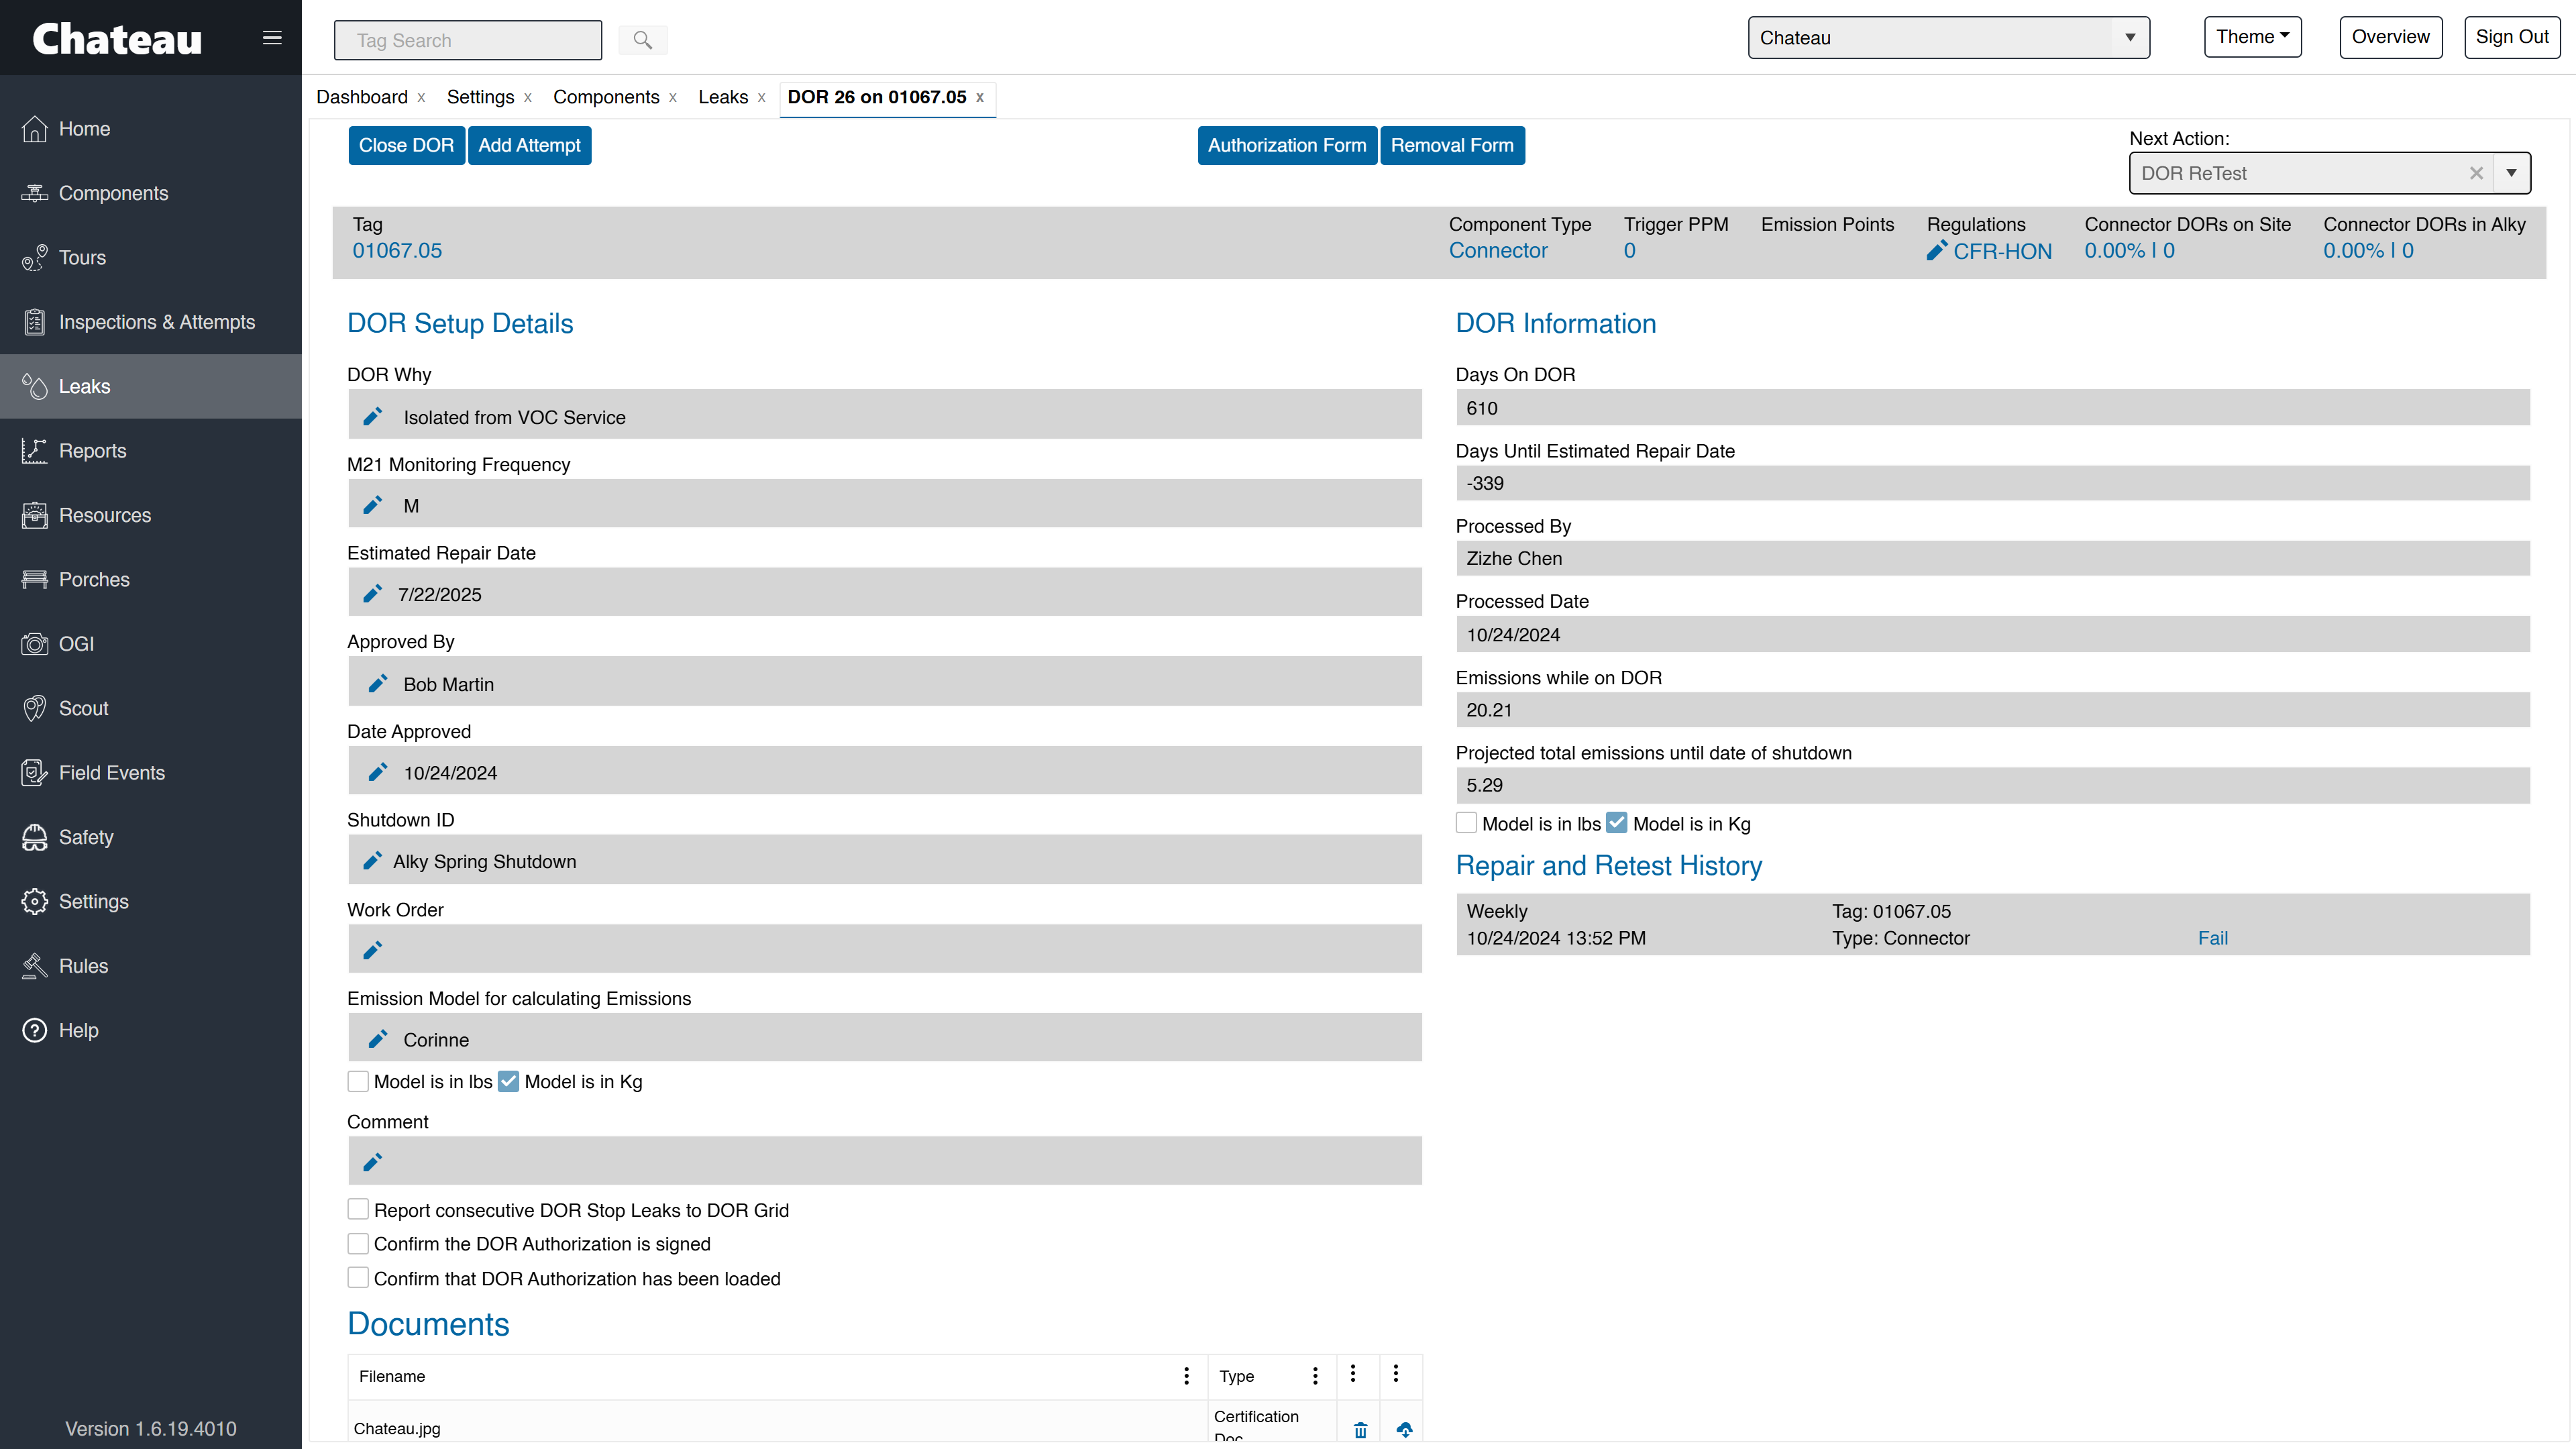Click the pencil icon beside Estimated Repair Date
2576x1449 pixels.
click(372, 594)
